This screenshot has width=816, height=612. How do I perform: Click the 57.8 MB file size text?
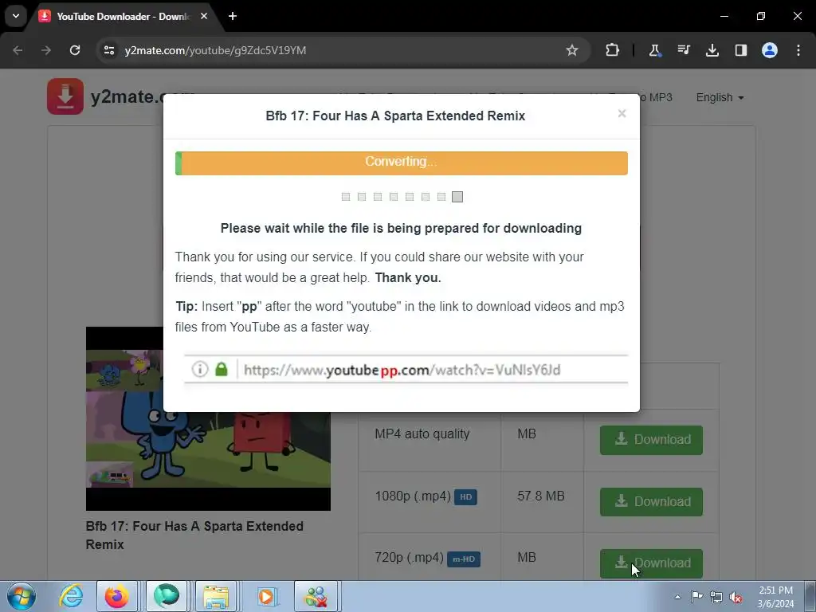pos(541,496)
